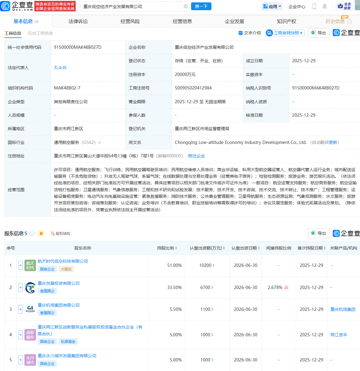
Task: Click the indirect holding icon beside 2.678%
Action: [x=286, y=287]
